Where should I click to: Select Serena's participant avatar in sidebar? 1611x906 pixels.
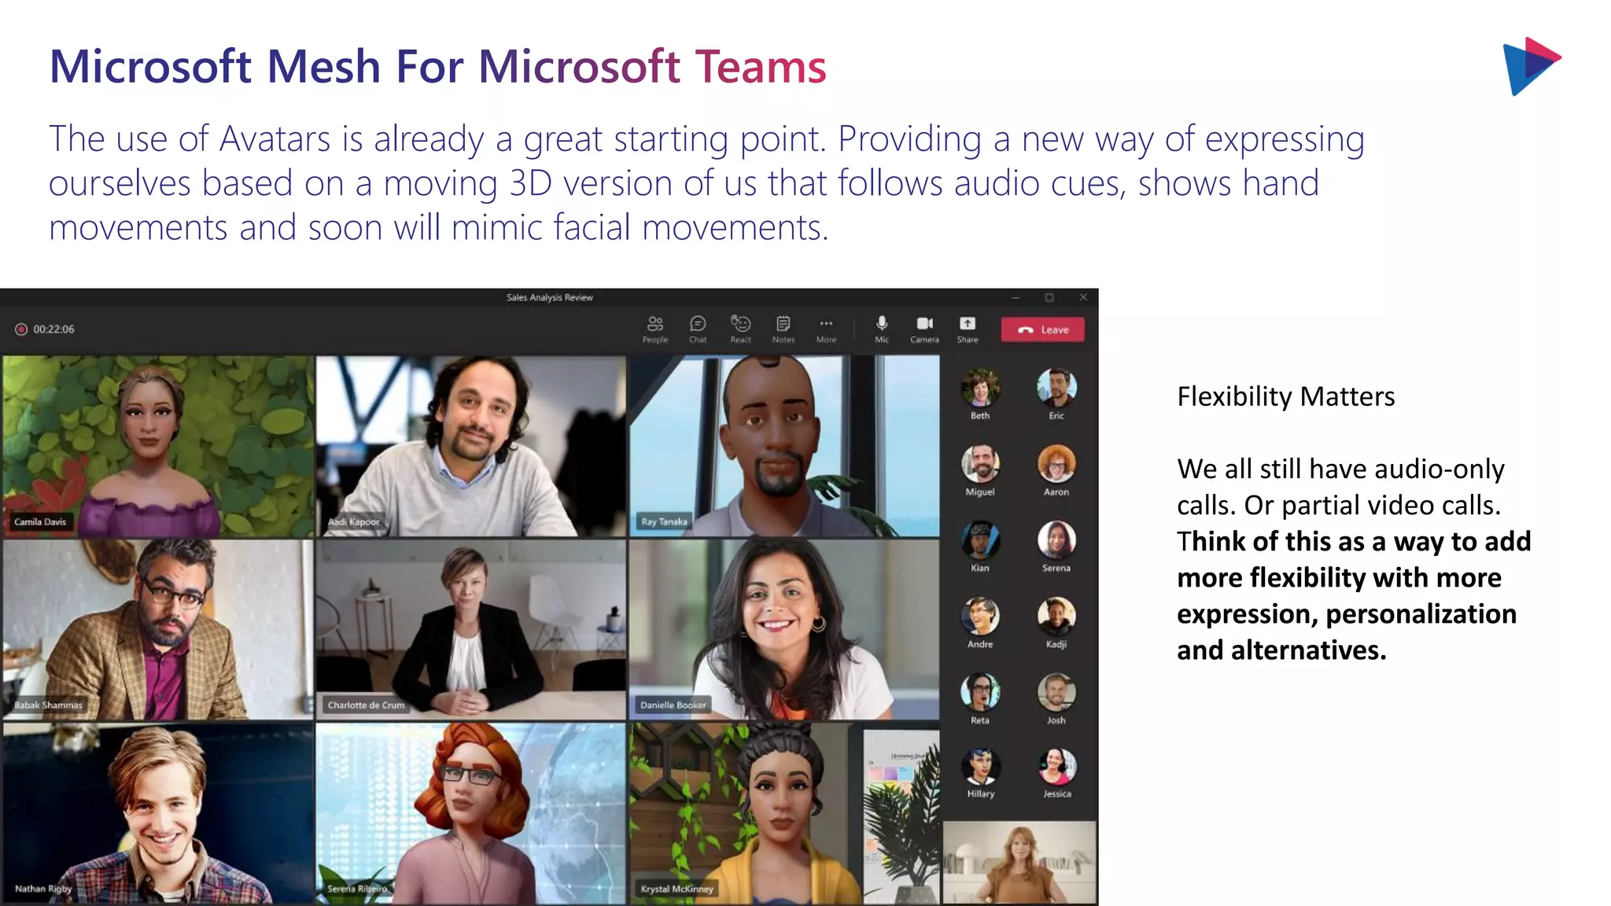pos(1056,540)
